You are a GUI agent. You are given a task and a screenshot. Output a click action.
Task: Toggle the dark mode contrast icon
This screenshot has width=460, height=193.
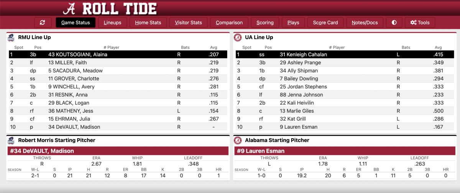394,23
